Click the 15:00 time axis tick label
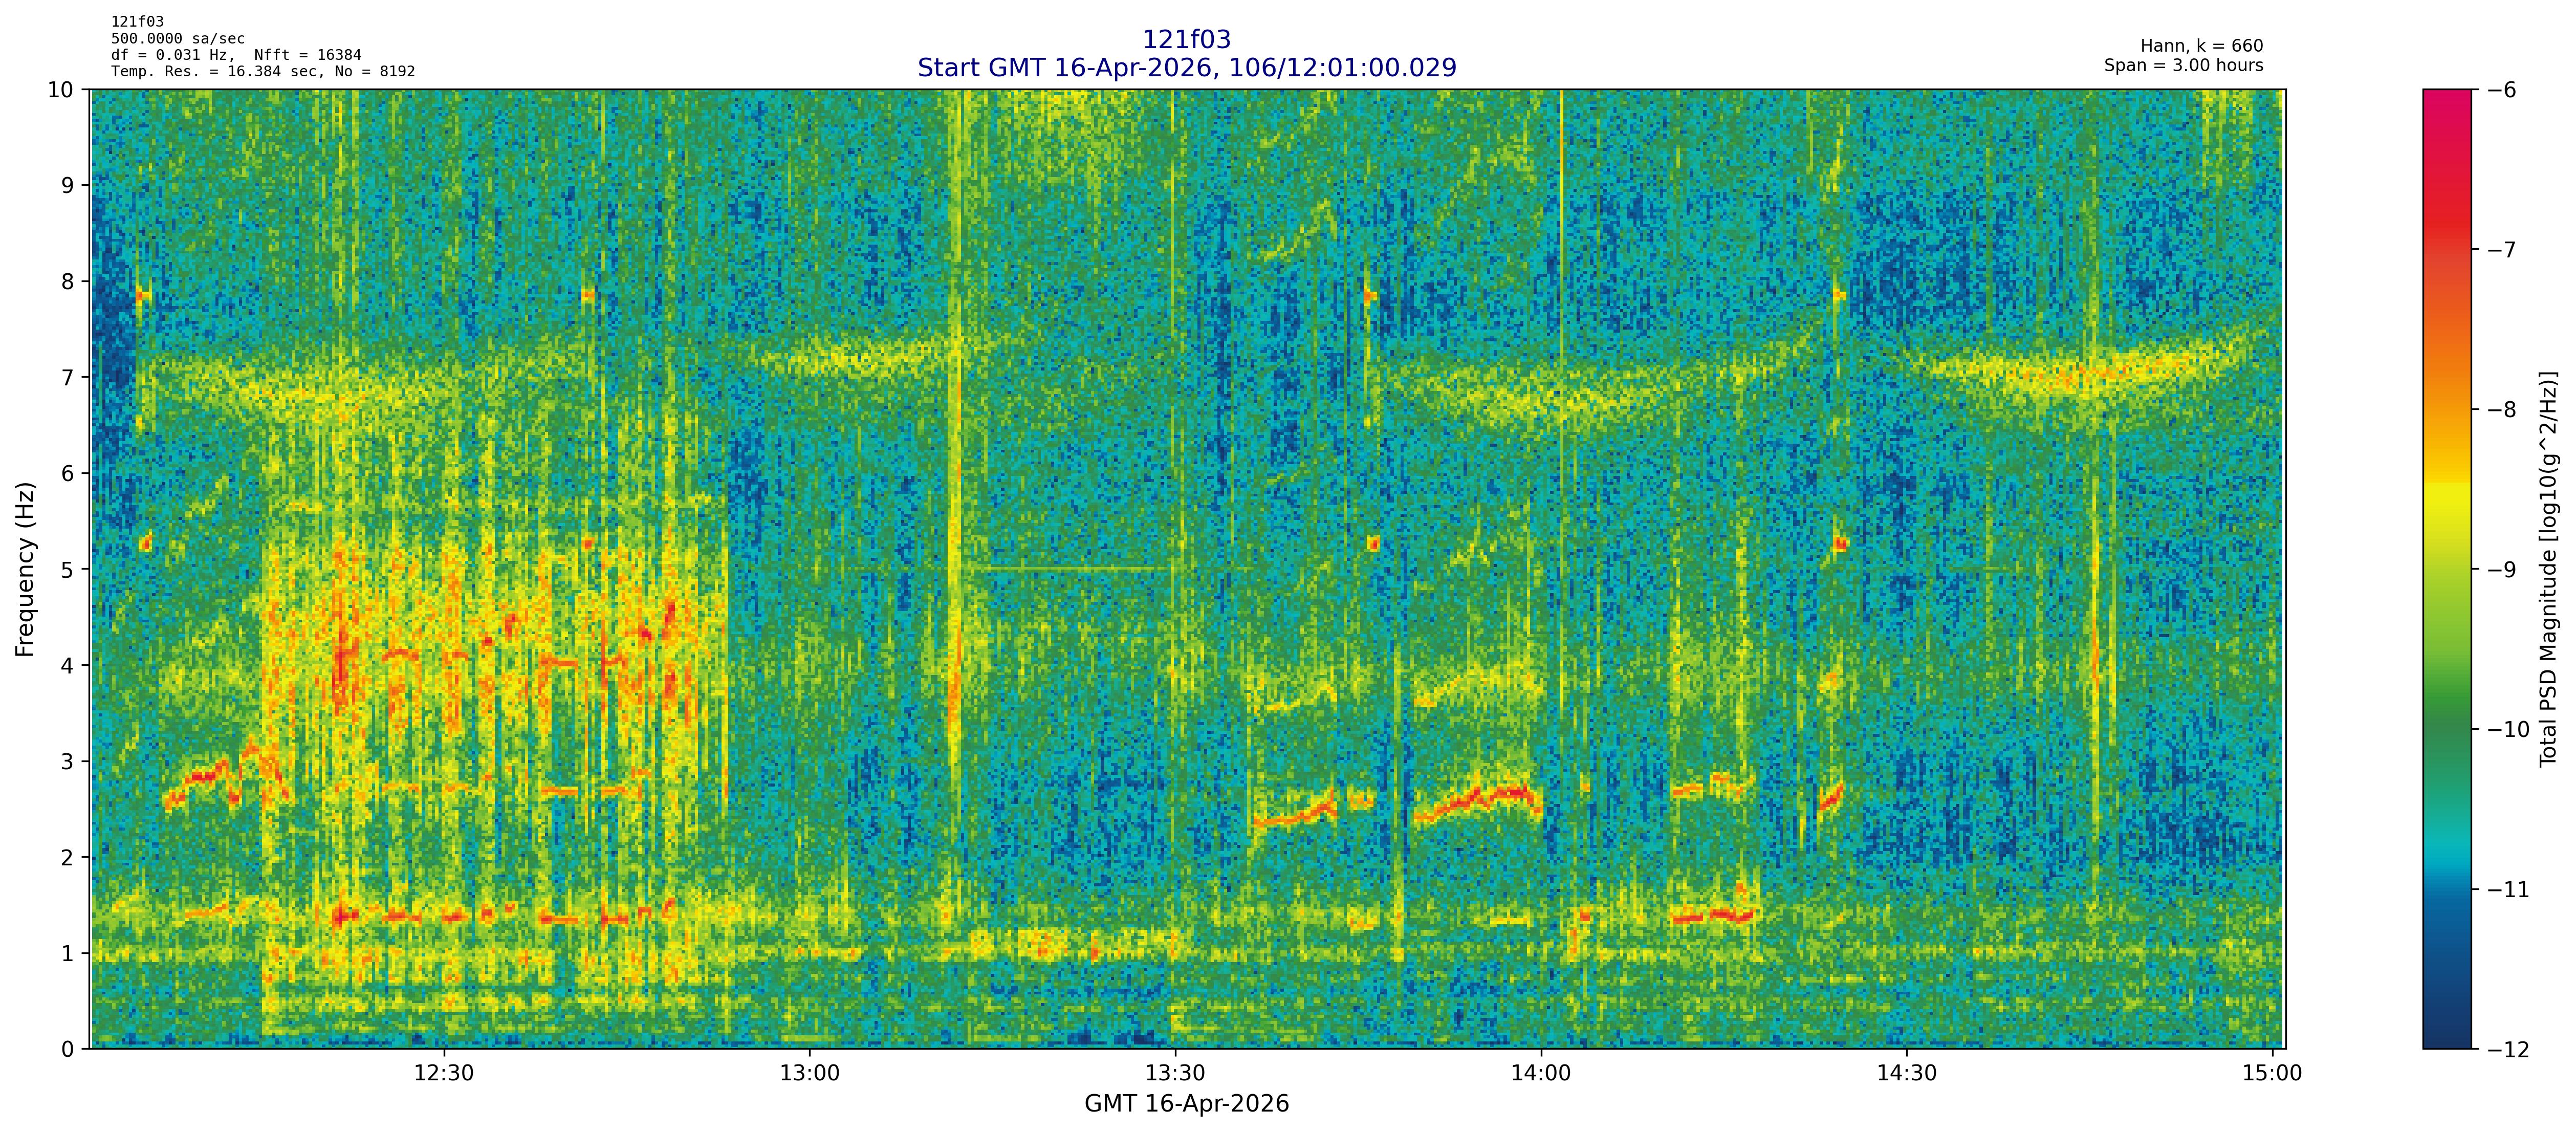This screenshot has width=2576, height=1132. [x=2272, y=1074]
